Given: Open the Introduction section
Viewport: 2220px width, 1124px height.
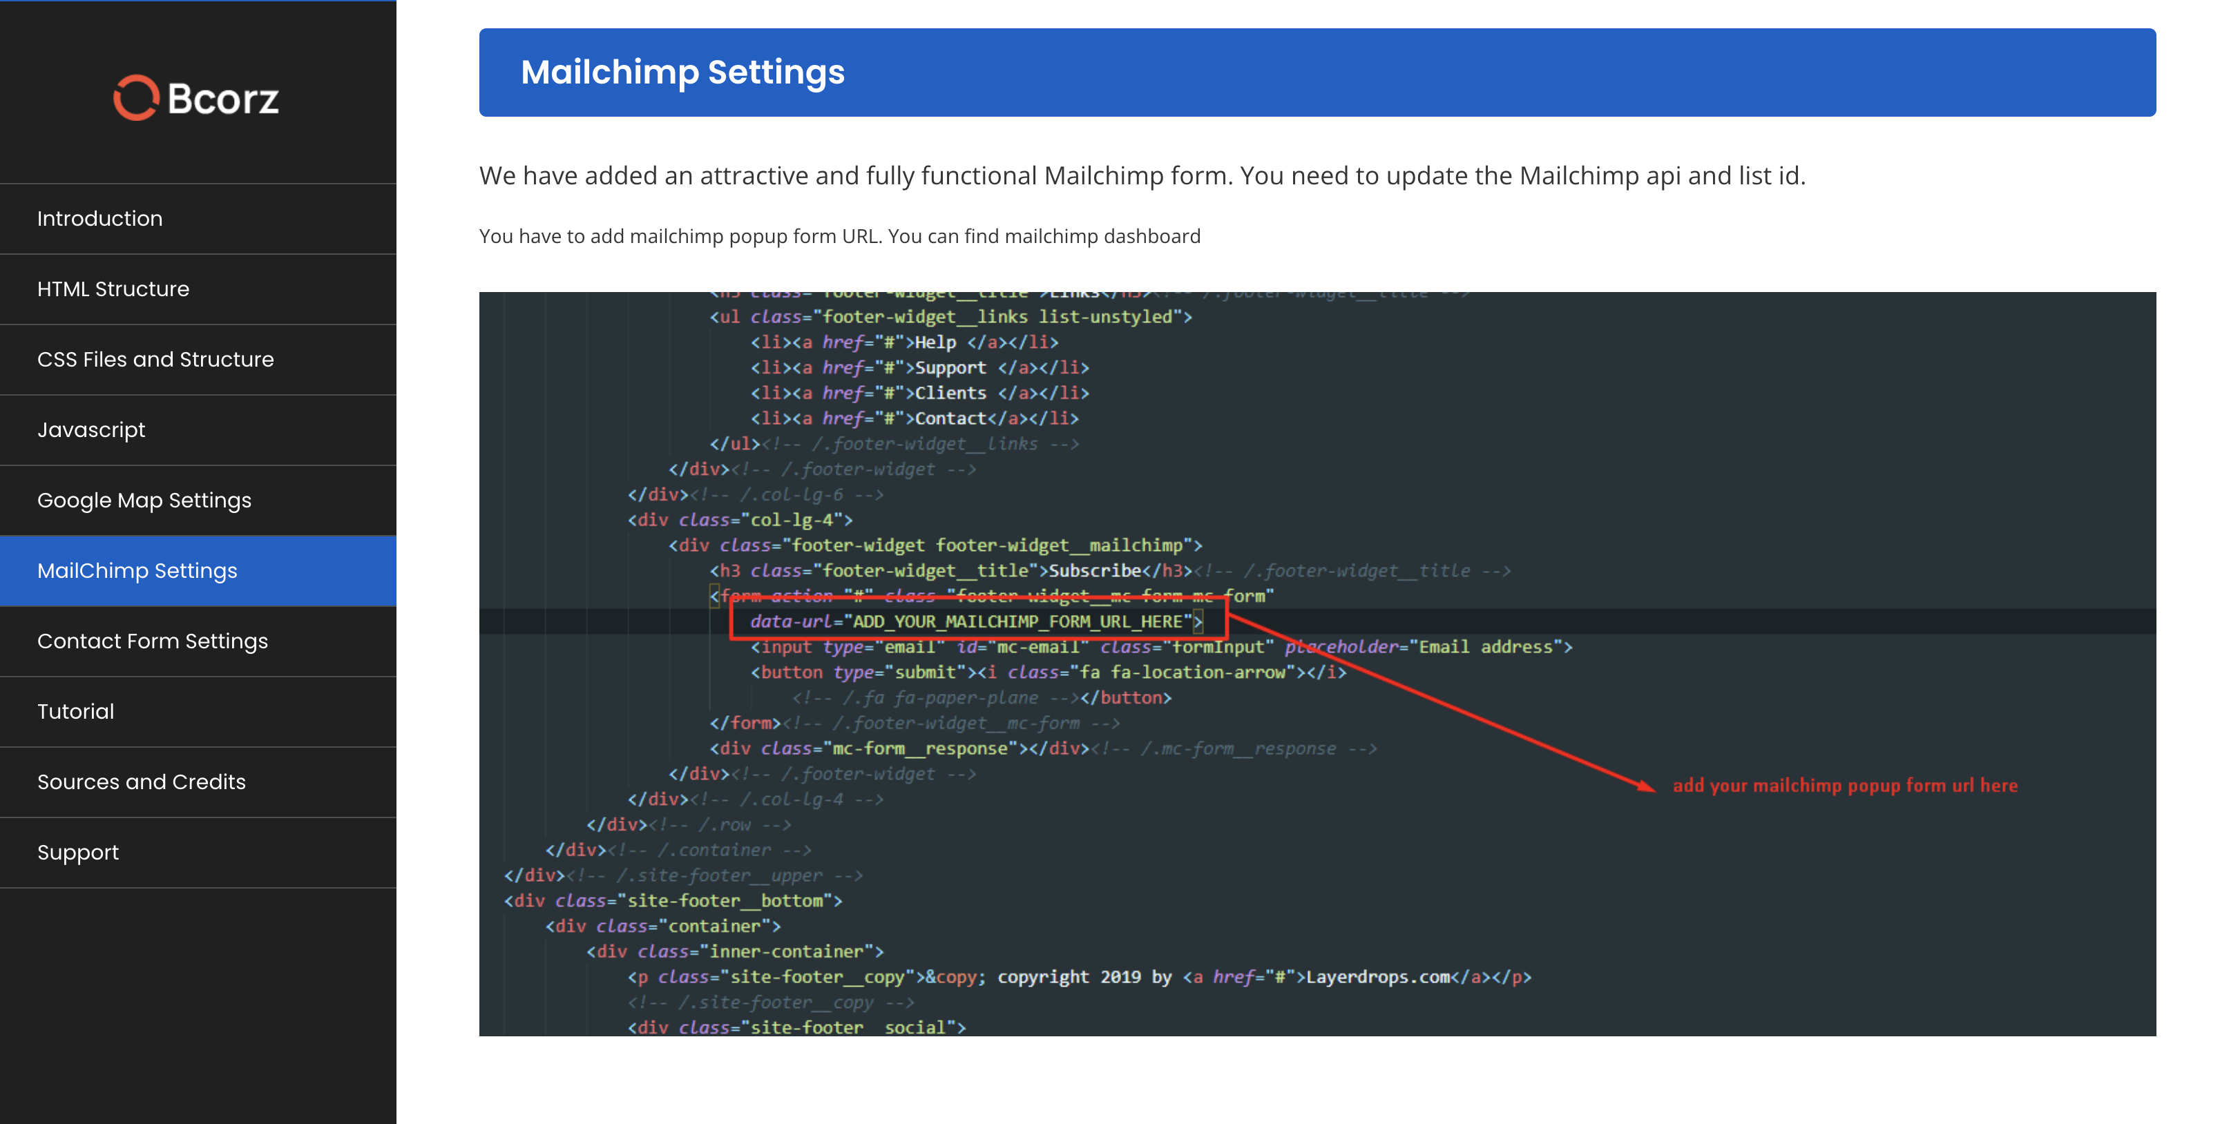Looking at the screenshot, I should click(x=198, y=219).
